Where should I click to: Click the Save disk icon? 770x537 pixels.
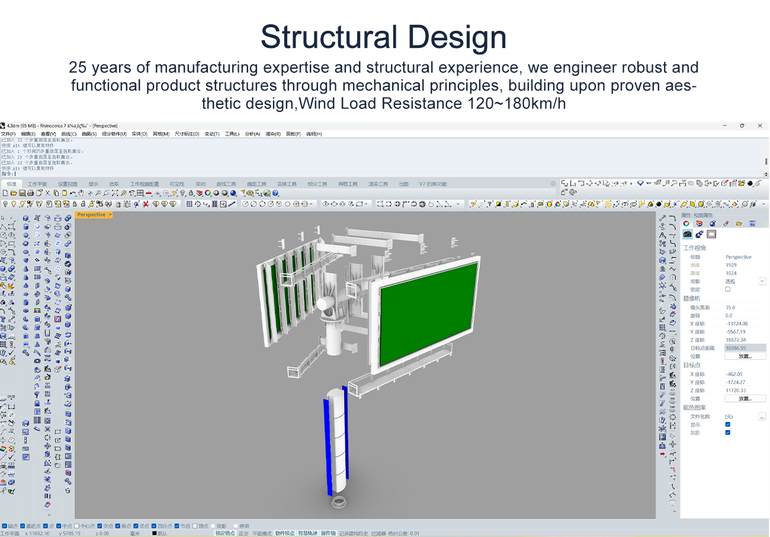point(22,193)
